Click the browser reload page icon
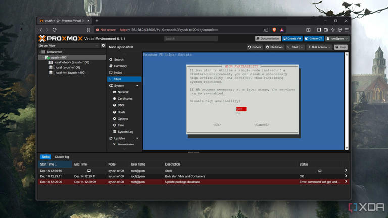 pos(55,30)
